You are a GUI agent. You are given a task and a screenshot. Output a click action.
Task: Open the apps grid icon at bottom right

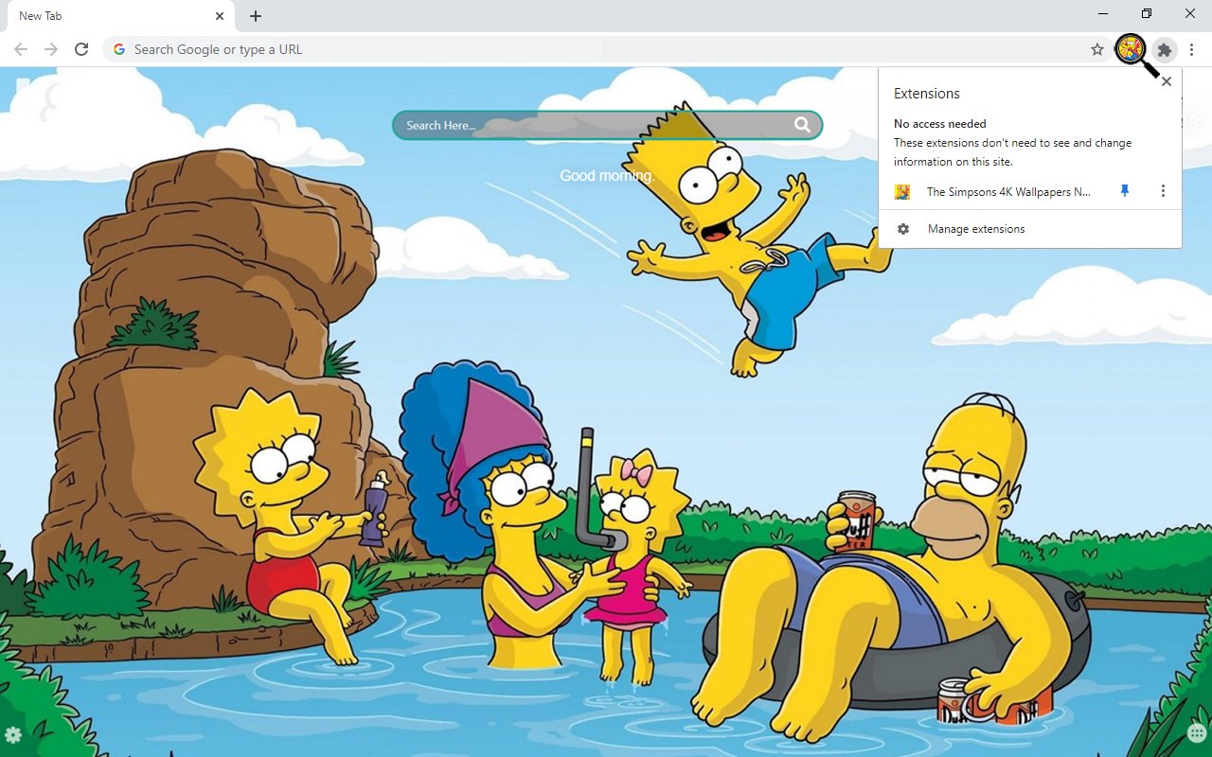(1197, 733)
